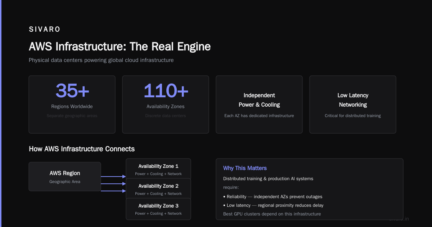The image size is (432, 227).
Task: Click the Availability Zone 2 box
Action: click(x=158, y=188)
